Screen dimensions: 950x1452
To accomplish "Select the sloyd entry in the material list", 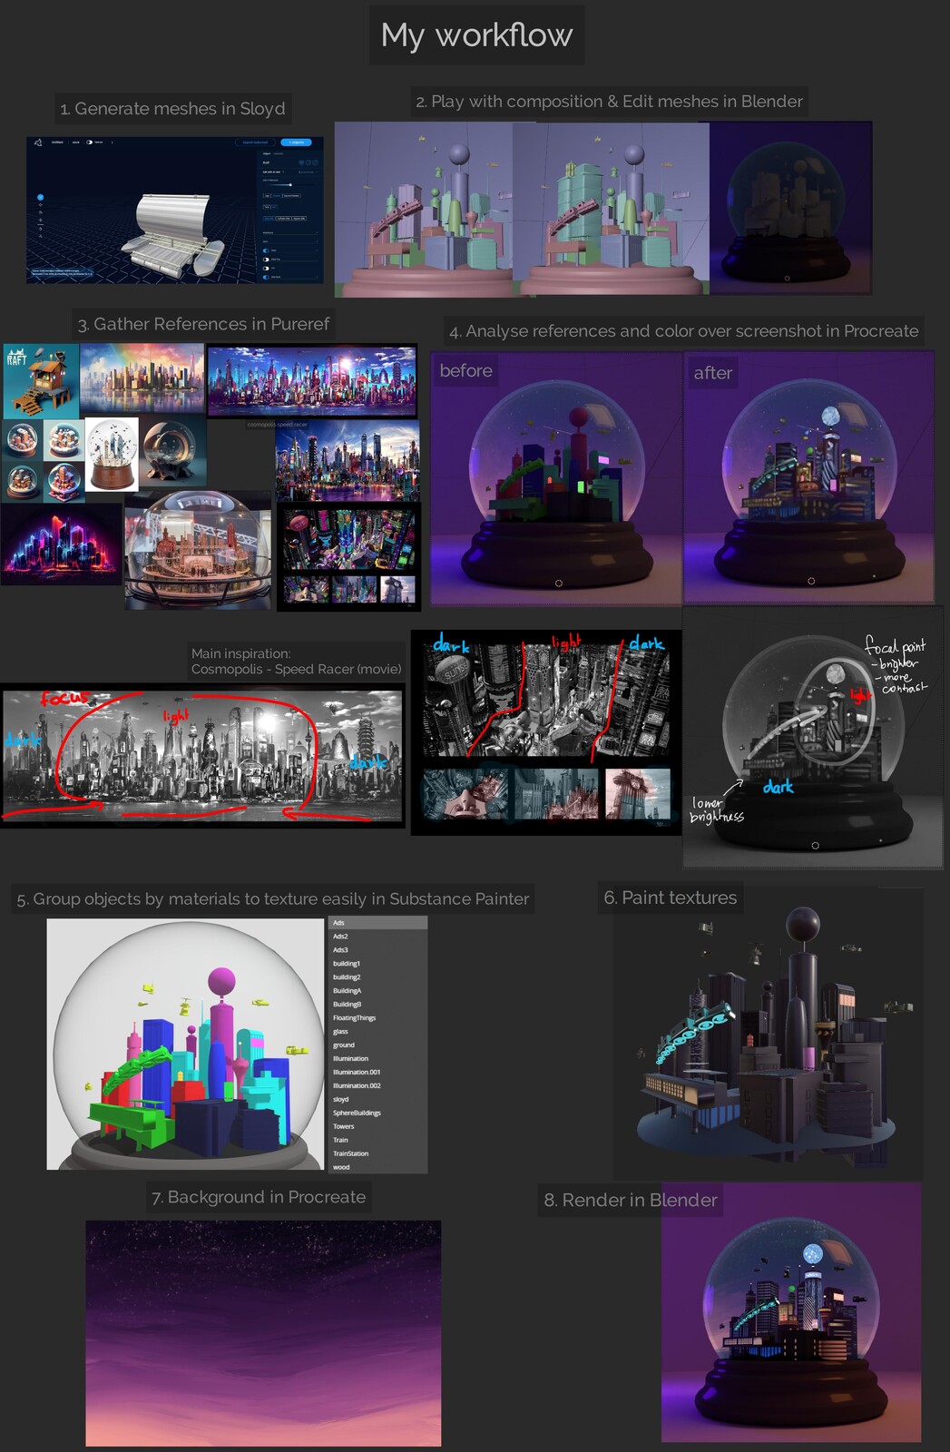I will [377, 1100].
